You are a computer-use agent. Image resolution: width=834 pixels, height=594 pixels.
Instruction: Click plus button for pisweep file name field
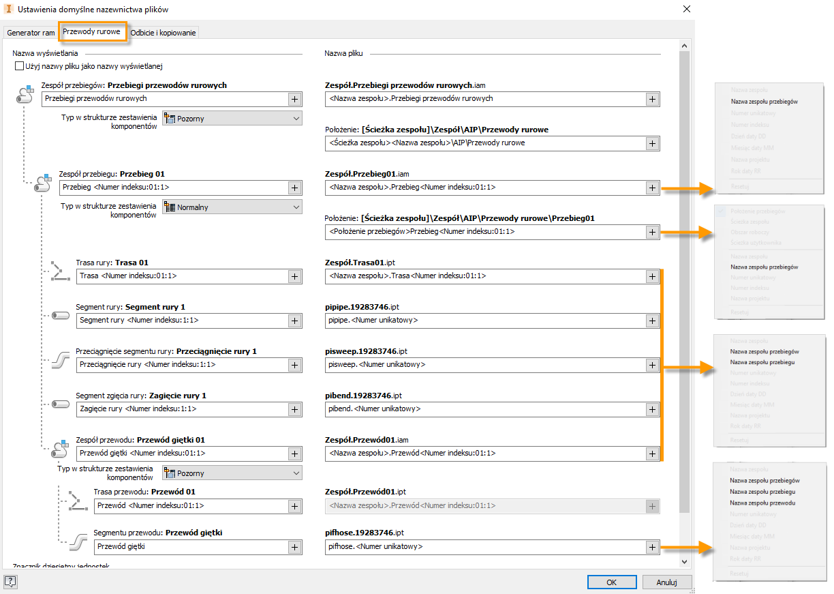(x=652, y=365)
